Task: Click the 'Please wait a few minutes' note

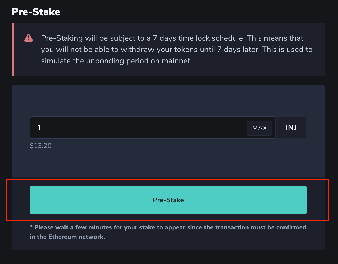Action: coord(168,227)
